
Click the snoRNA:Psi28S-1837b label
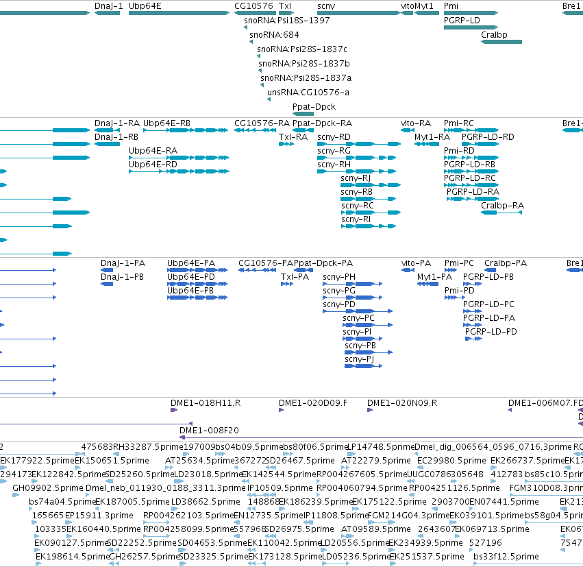pos(304,64)
